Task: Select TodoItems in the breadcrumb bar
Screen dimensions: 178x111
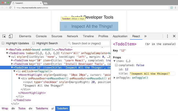Action: click(42, 109)
